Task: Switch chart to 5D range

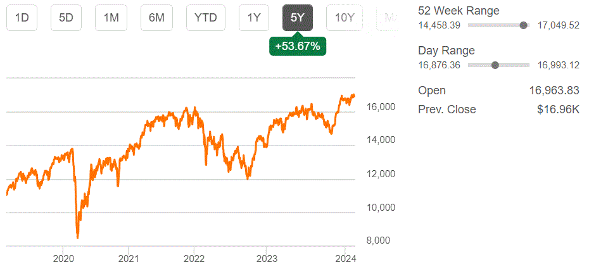Action: pyautogui.click(x=66, y=18)
